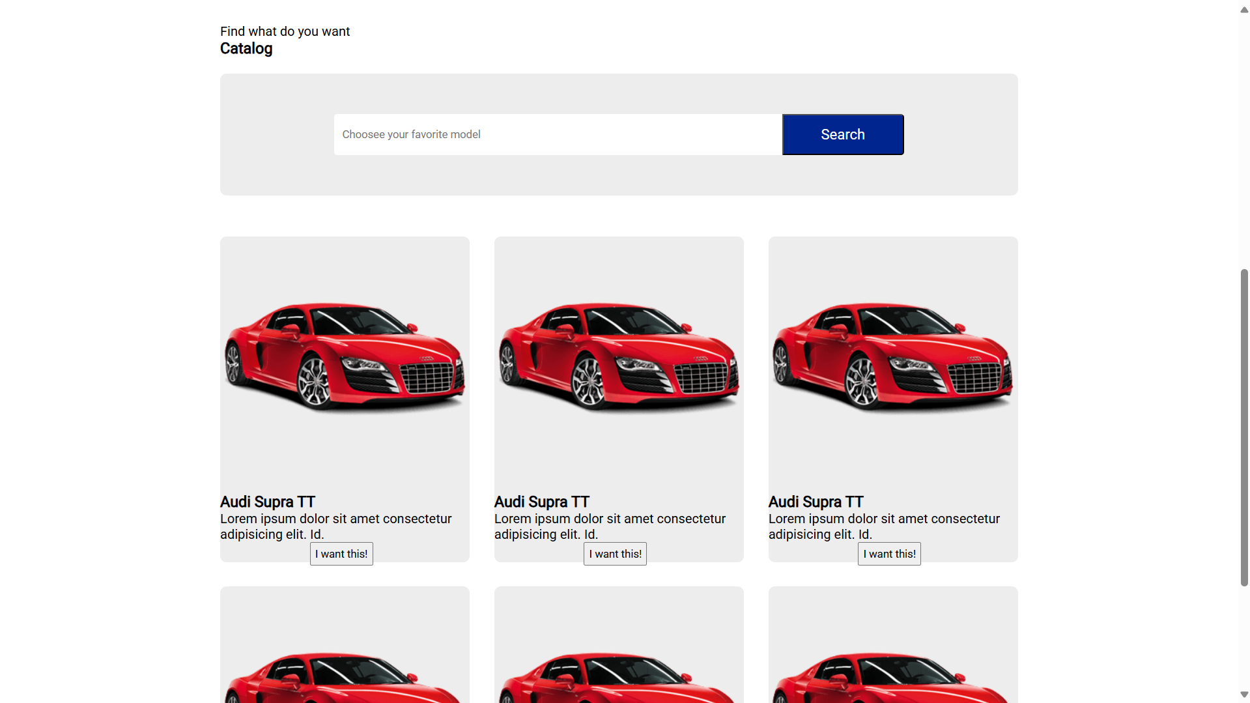Click 'I want this!' on first car card

click(x=341, y=554)
